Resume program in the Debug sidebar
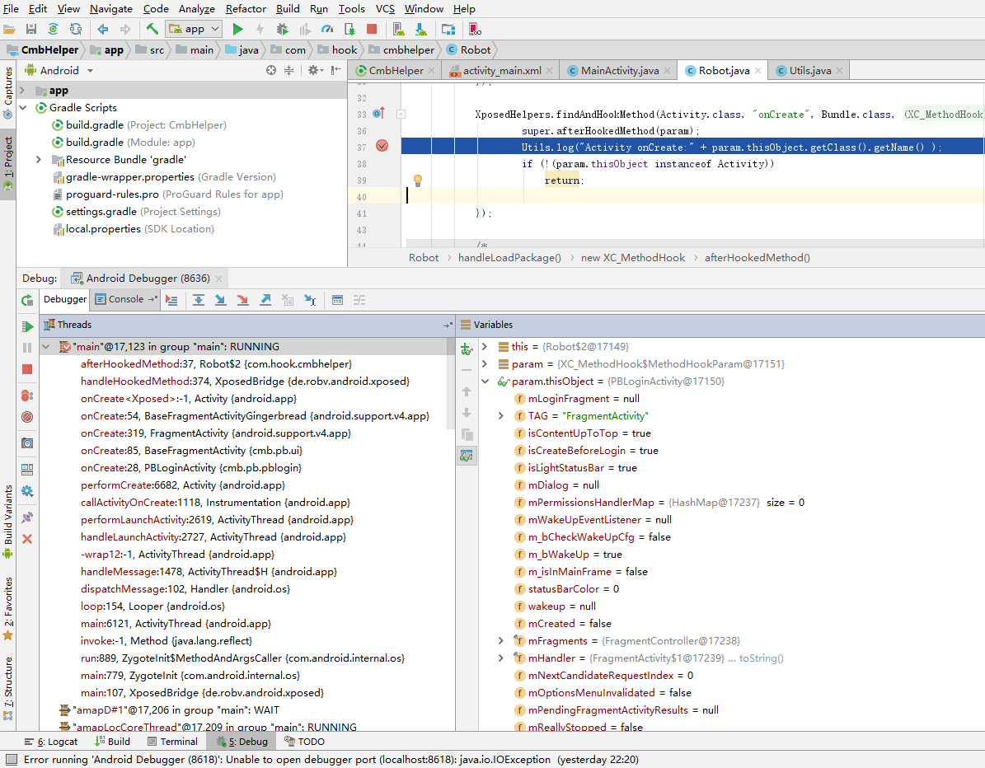 click(x=27, y=326)
